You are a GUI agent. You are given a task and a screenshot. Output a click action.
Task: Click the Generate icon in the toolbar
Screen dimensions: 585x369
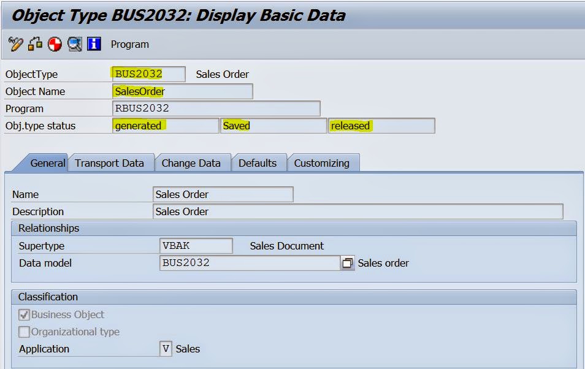coord(53,44)
